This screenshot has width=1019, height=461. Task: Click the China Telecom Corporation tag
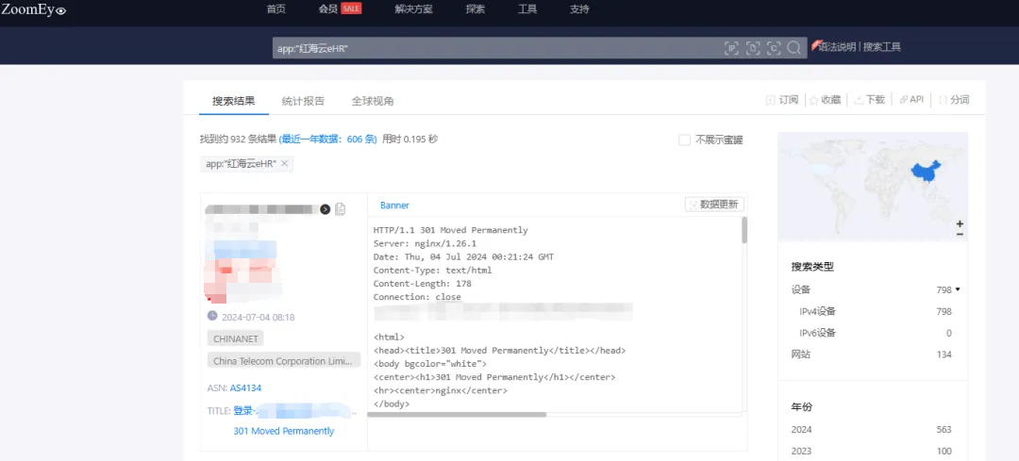pos(284,361)
